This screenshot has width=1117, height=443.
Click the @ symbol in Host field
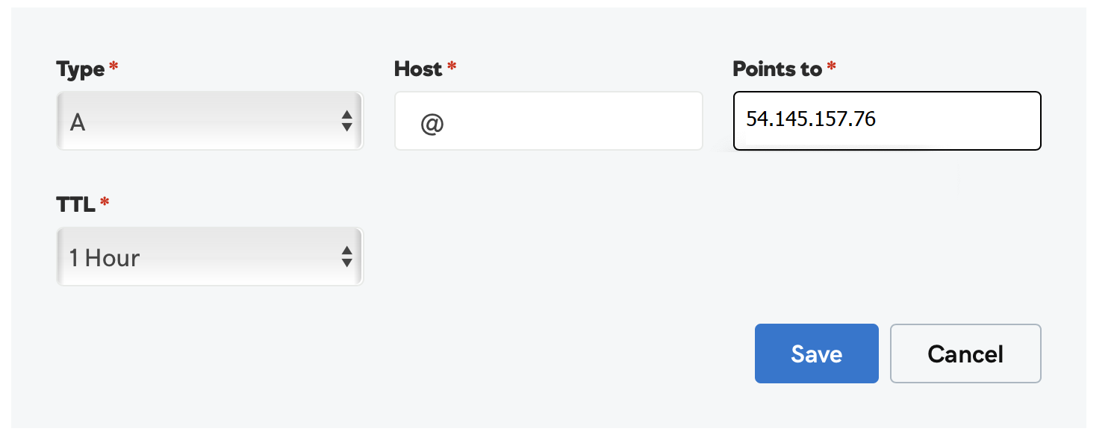[x=432, y=122]
